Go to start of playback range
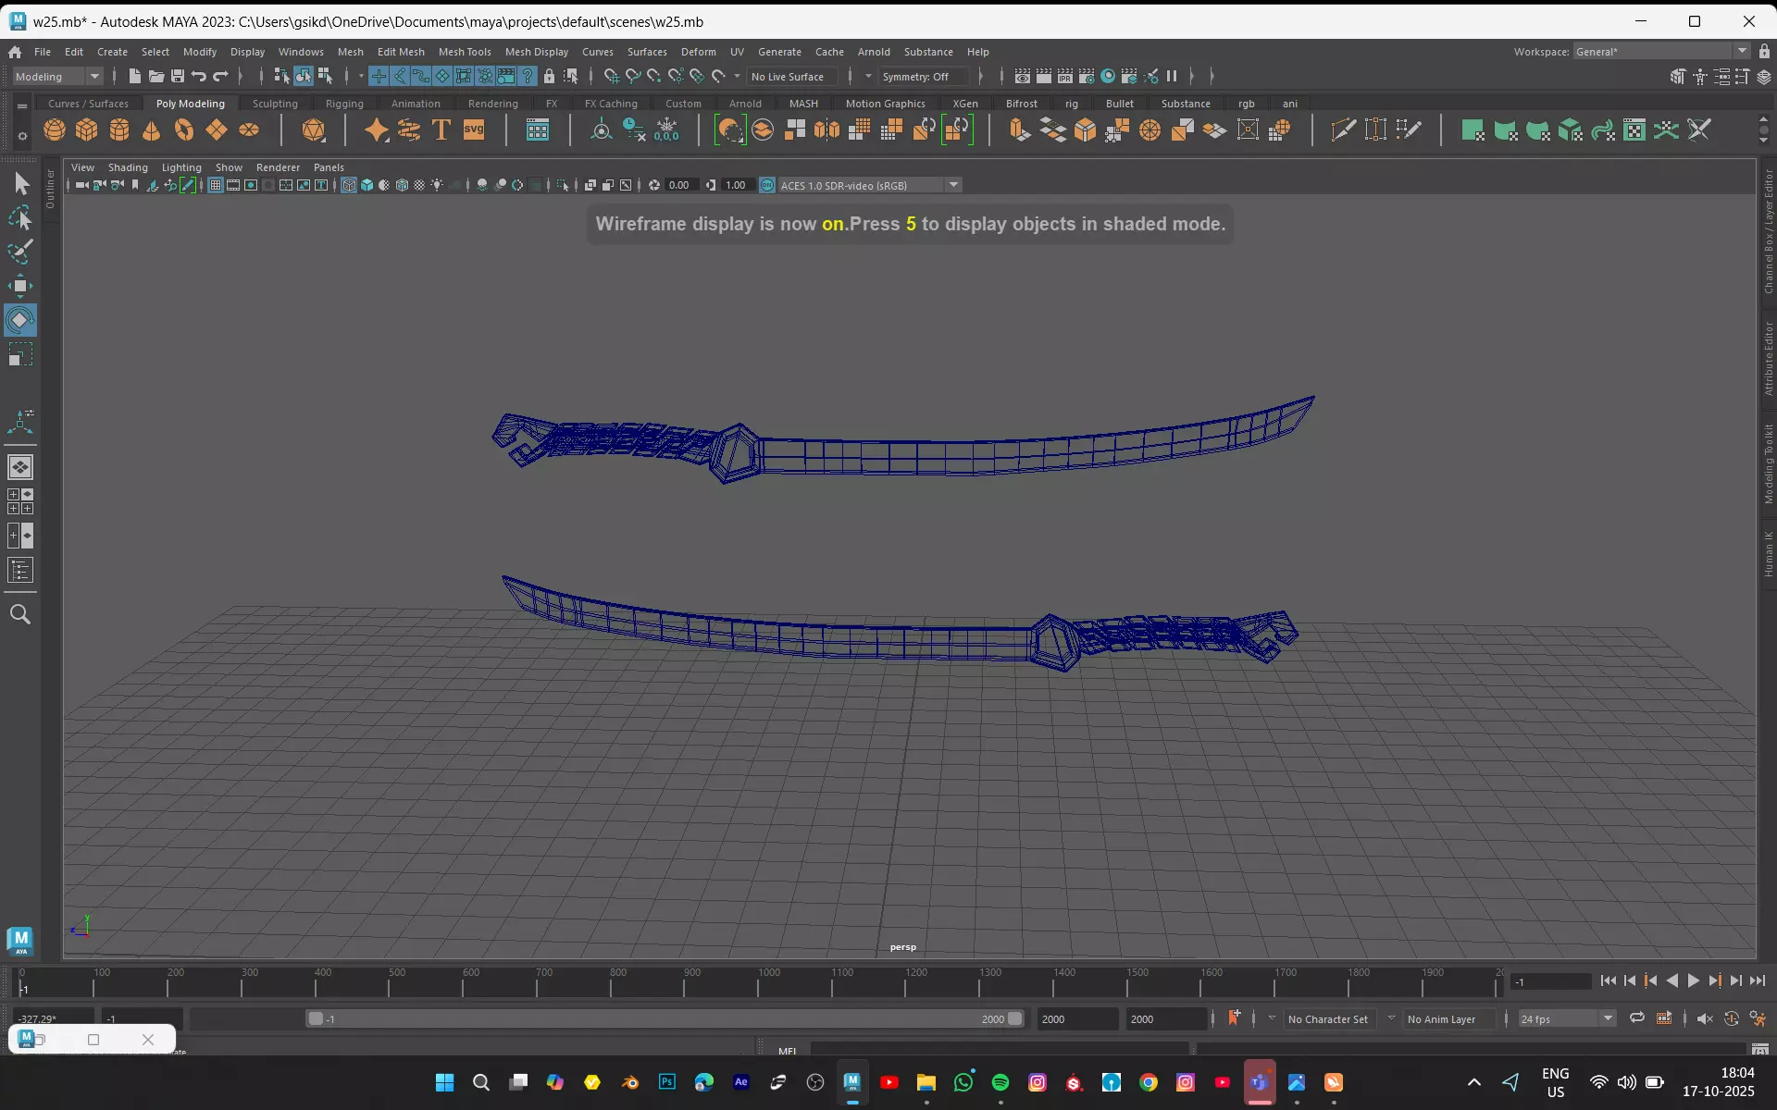 click(1608, 981)
